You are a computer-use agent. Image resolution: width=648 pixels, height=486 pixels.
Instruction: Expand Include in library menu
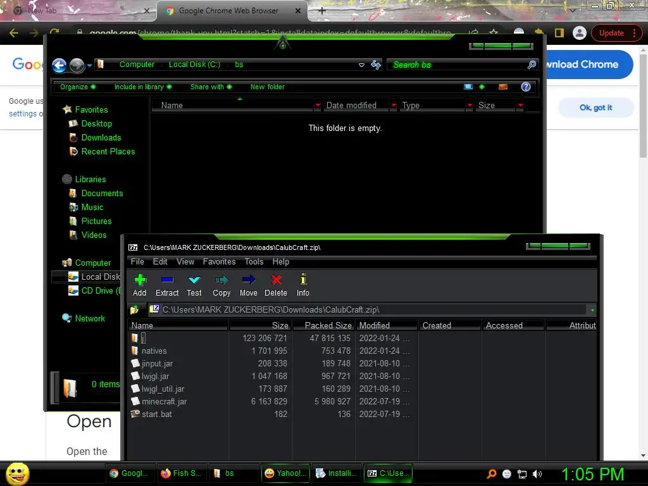[x=143, y=87]
